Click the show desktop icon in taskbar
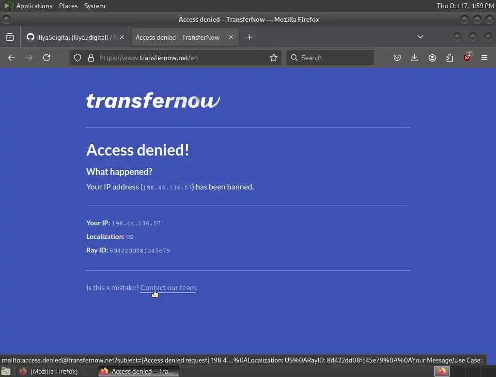 coord(6,371)
